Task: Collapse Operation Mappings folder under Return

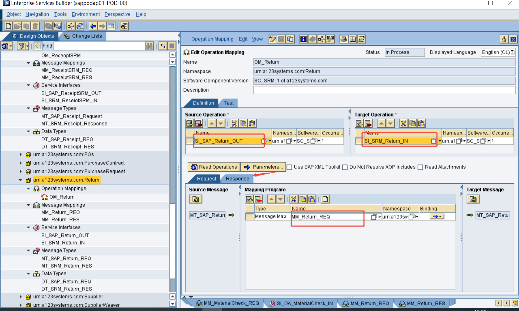Action: pyautogui.click(x=28, y=188)
